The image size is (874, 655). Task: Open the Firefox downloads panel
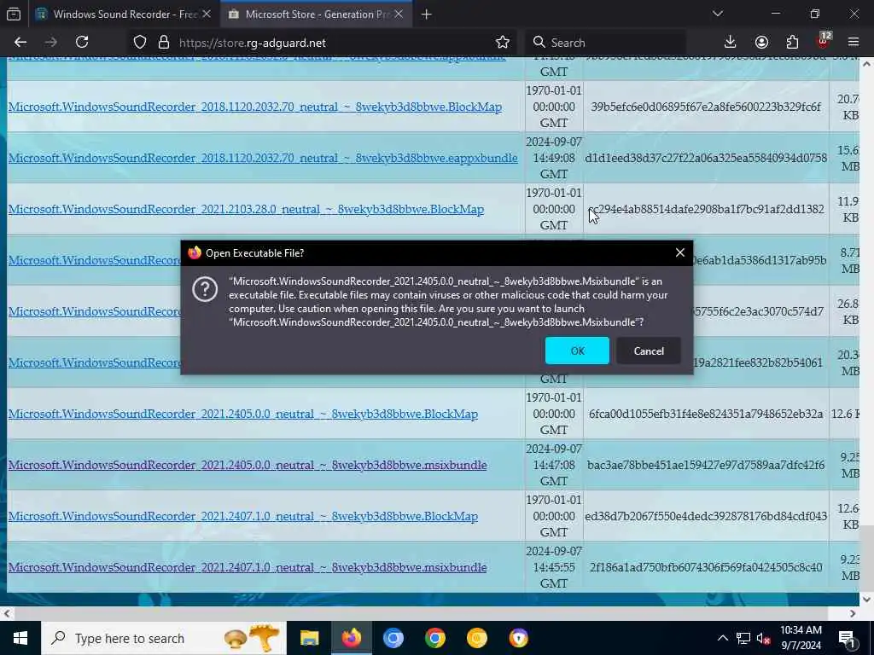click(730, 43)
